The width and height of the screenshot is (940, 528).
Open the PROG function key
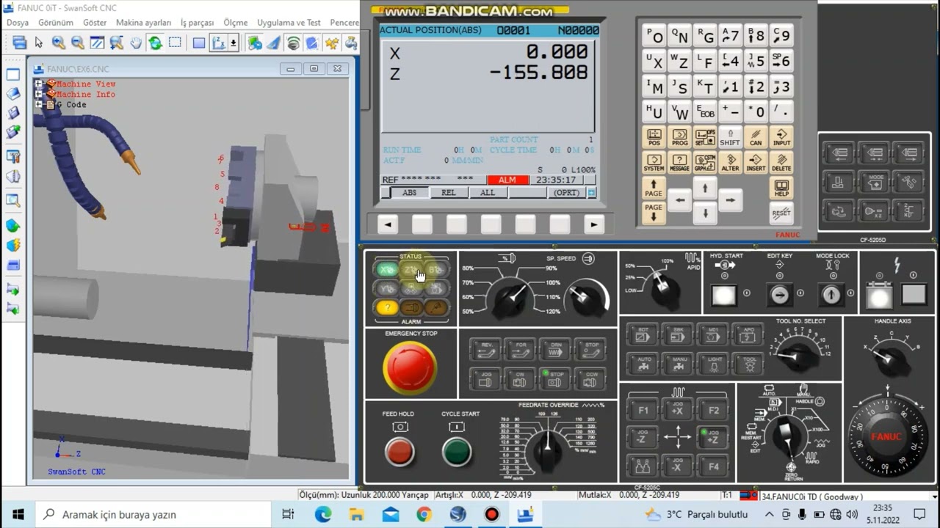tap(680, 137)
